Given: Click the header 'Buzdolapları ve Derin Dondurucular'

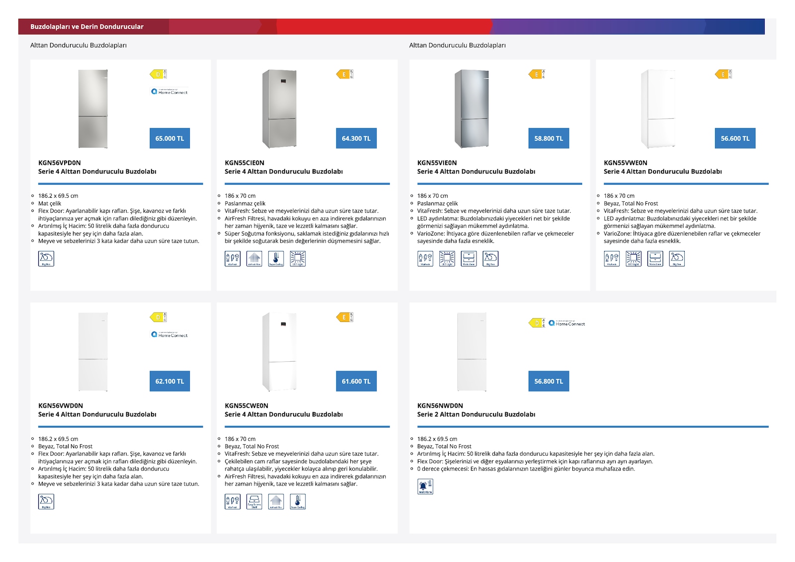Looking at the screenshot, I should tap(87, 26).
